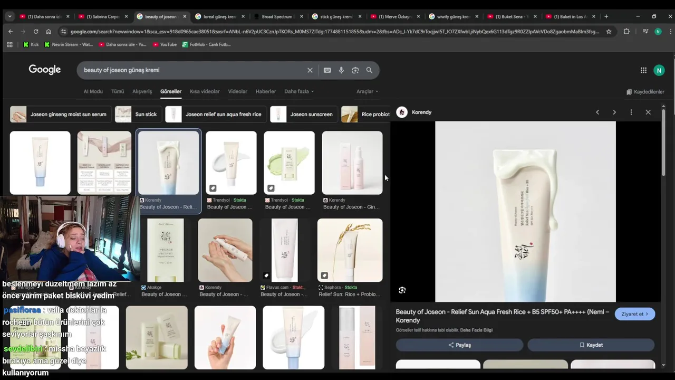Select the Sun stick filter chip
675x380 pixels.
[x=138, y=114]
